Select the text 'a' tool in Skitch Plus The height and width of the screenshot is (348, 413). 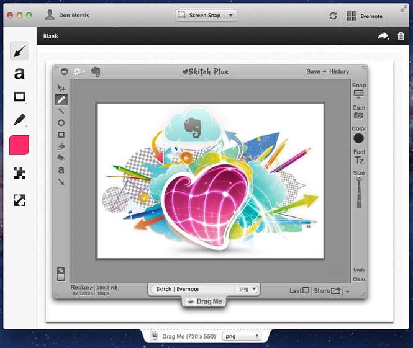(x=61, y=170)
